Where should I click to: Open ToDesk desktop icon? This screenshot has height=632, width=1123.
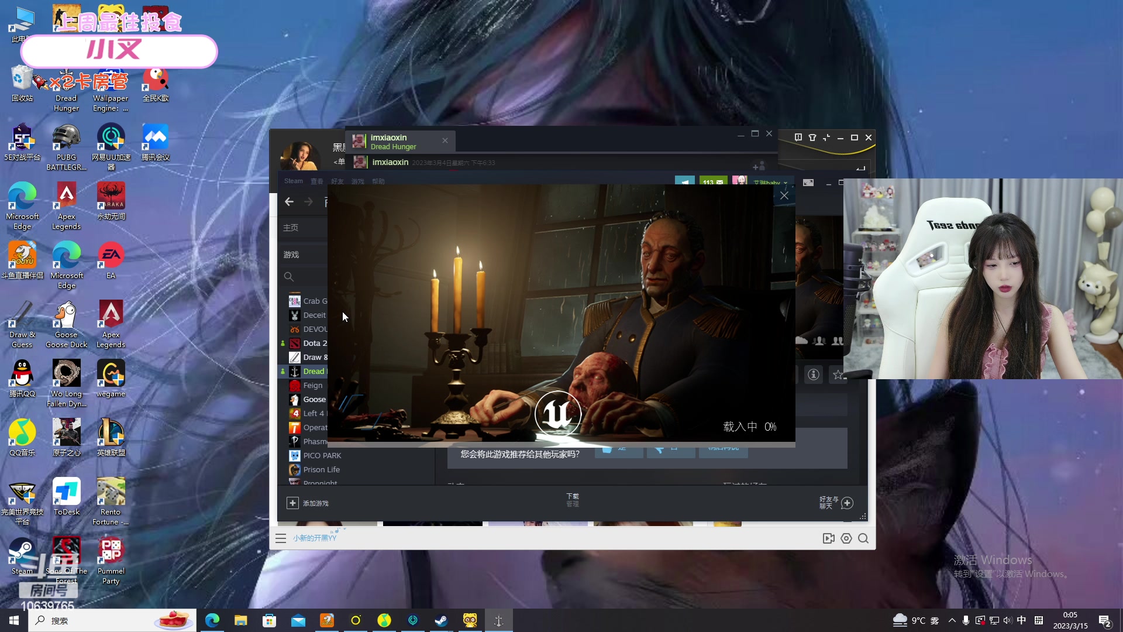point(67,497)
